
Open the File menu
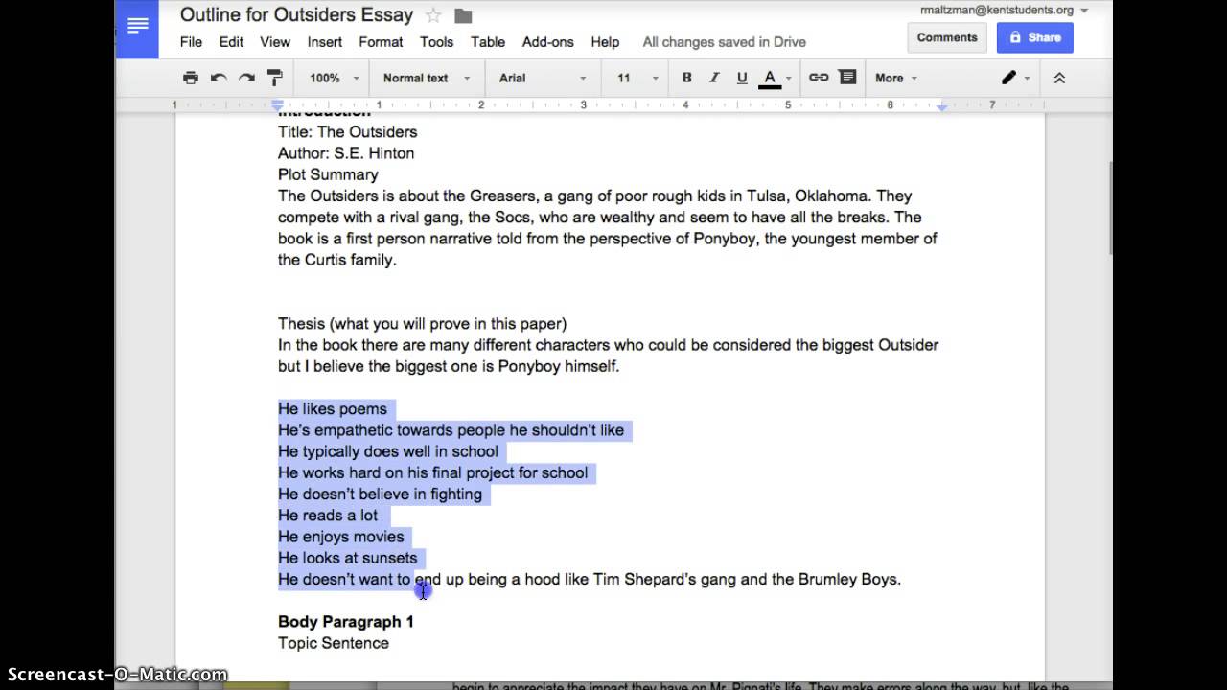click(x=191, y=42)
